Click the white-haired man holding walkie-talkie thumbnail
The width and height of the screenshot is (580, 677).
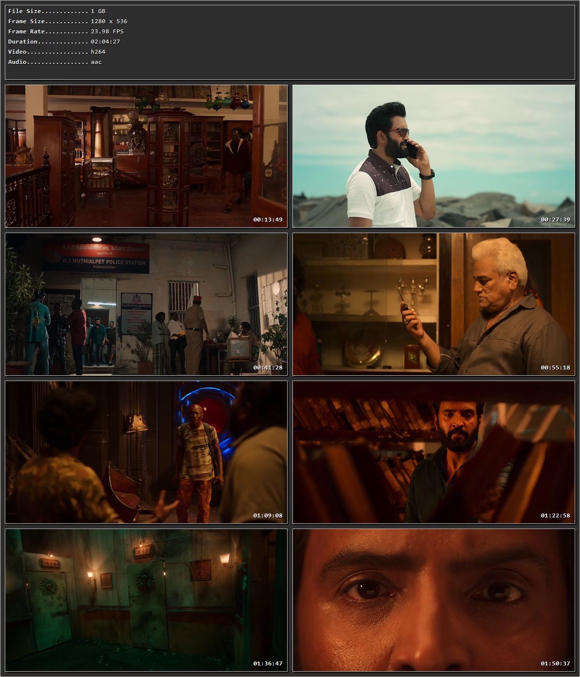434,304
